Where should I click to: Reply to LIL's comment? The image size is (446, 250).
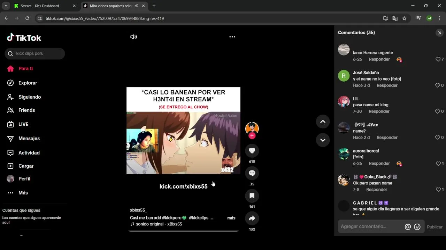[x=379, y=111]
